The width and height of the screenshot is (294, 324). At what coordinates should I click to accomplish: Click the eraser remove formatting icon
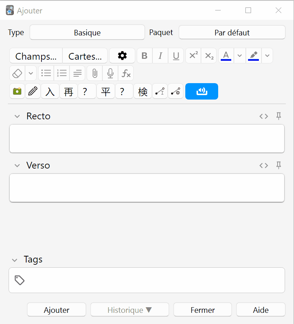tap(17, 73)
